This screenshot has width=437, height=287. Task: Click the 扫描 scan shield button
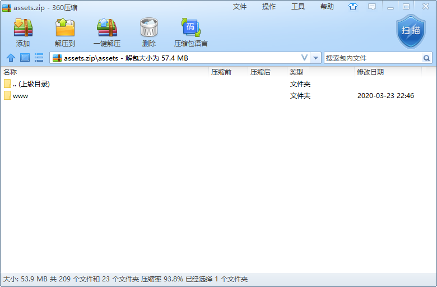coord(411,31)
